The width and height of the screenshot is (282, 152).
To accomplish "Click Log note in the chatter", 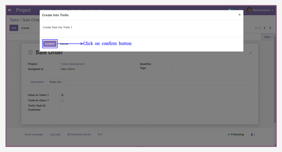I will [55, 134].
